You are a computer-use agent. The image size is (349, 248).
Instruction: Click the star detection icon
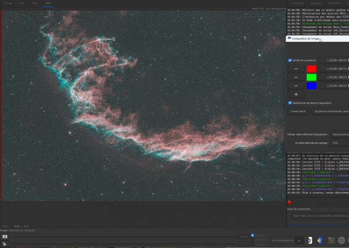(319, 241)
